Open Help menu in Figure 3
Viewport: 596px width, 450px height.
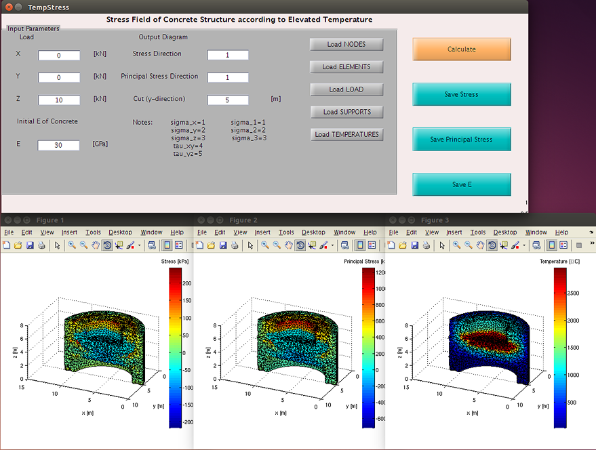point(561,232)
